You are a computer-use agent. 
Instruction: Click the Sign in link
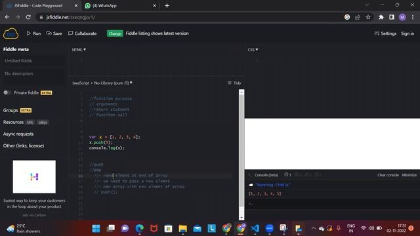(408, 33)
